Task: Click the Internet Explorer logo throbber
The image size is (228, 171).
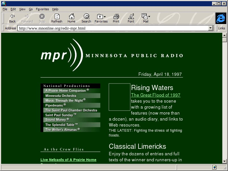Action: click(x=221, y=18)
